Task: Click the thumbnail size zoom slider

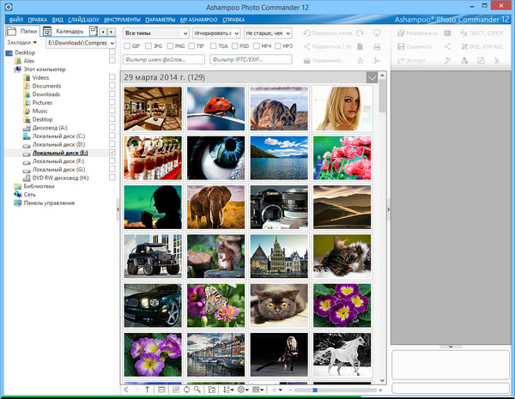Action: [315, 390]
